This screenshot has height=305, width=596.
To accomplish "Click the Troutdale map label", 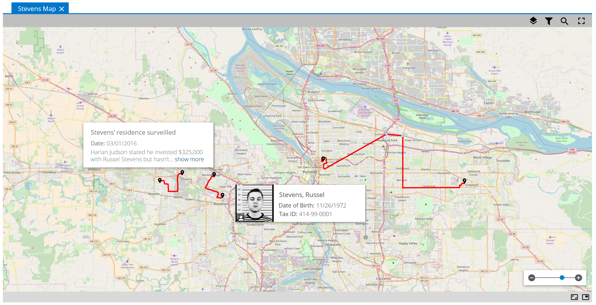I will 503,161.
